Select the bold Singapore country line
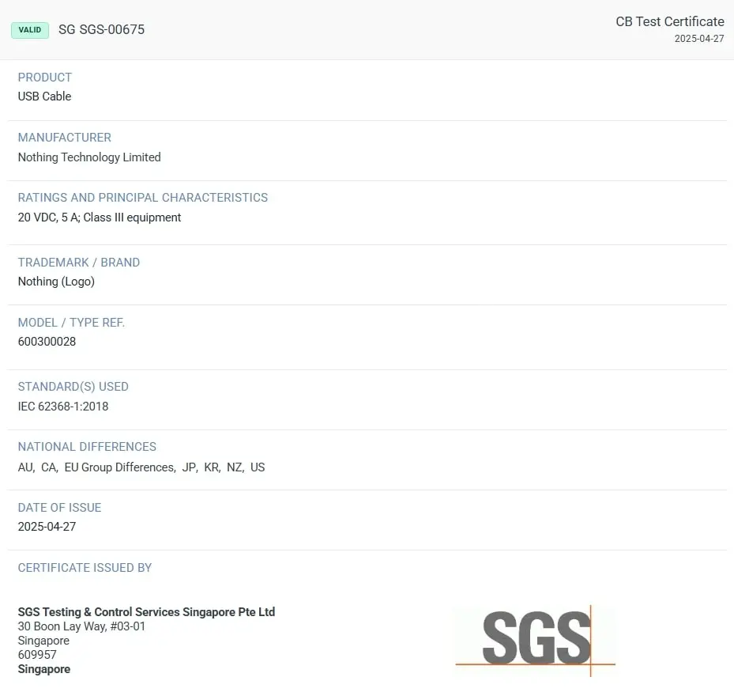734x696 pixels. point(44,669)
